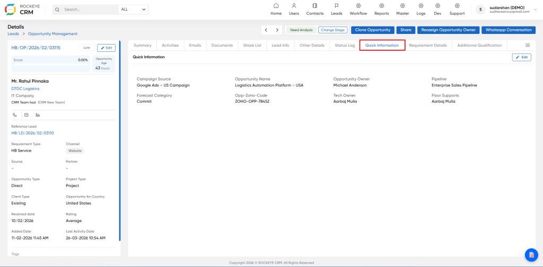The width and height of the screenshot is (543, 267).
Task: Open the Users navigation icon
Action: [x=294, y=6]
